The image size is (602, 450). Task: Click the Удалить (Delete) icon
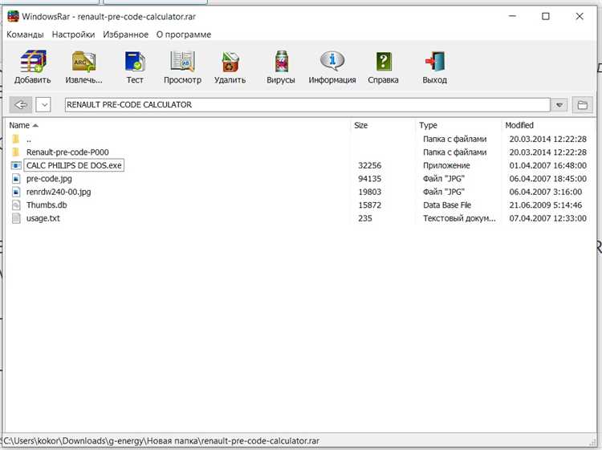(230, 62)
